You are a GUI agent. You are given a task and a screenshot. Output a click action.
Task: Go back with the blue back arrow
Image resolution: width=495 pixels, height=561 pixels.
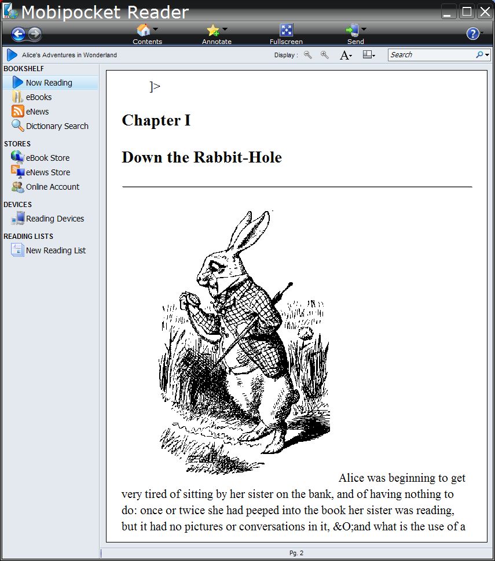(19, 34)
